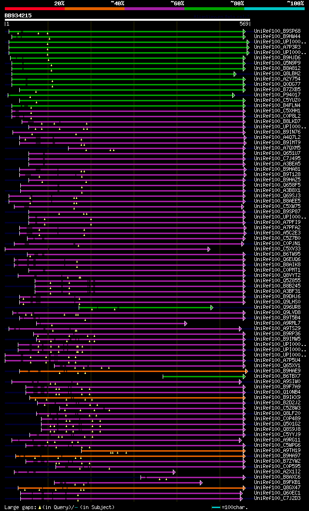Click the green alignment bar for Q96UR8

click(145, 307)
